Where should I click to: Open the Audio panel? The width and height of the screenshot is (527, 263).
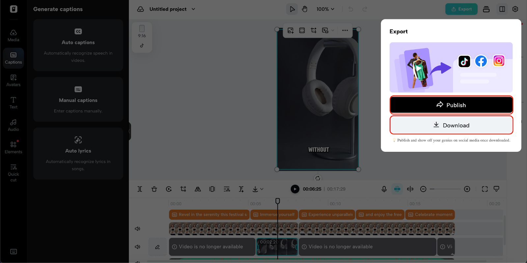click(13, 125)
